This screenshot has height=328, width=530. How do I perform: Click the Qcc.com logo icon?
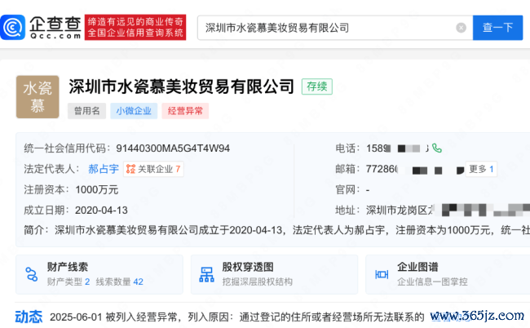pos(13,28)
